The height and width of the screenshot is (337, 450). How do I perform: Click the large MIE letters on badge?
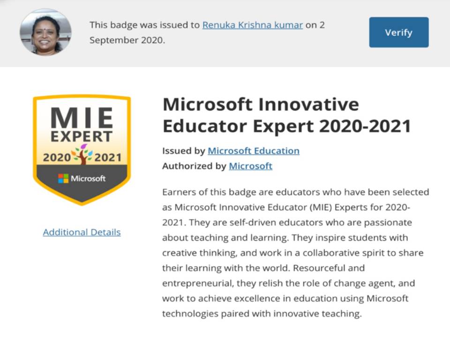click(82, 118)
